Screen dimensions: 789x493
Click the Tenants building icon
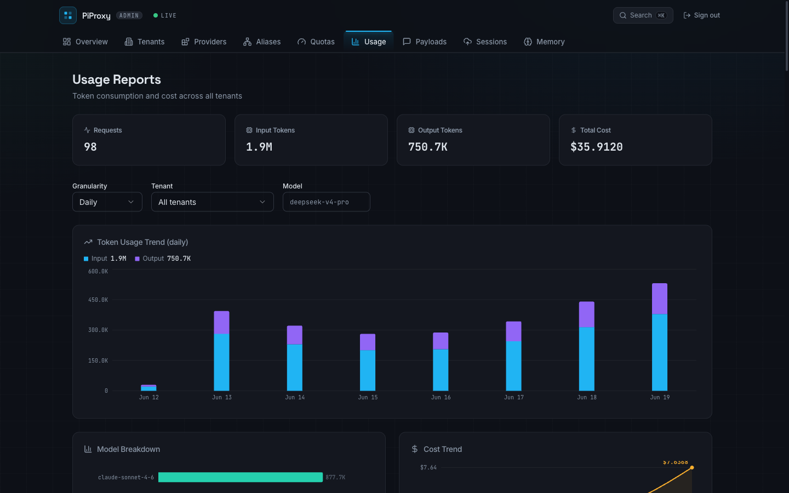pyautogui.click(x=129, y=42)
